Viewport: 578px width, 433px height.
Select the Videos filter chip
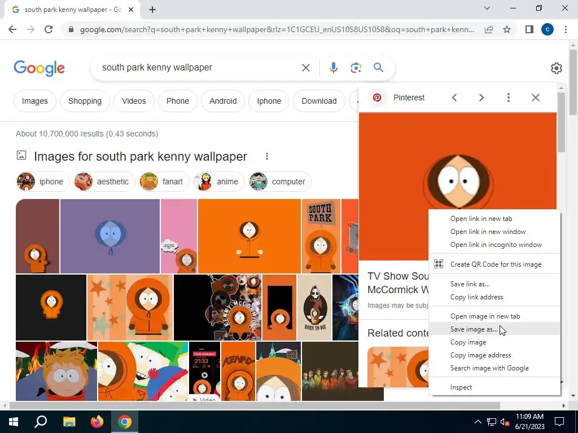[134, 101]
